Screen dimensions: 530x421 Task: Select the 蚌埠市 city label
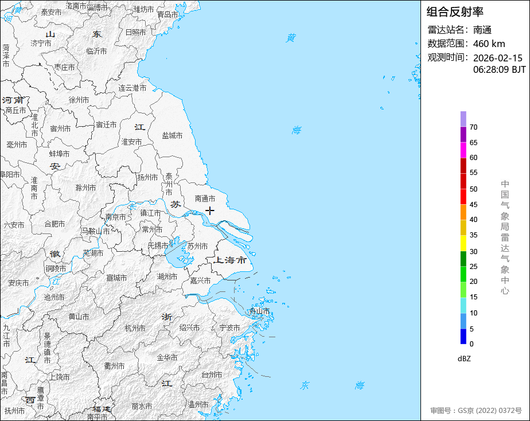coord(59,154)
